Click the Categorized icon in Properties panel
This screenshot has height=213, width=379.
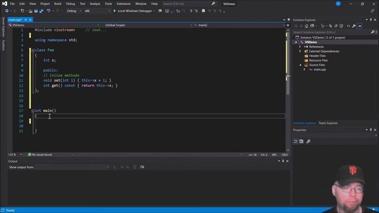tap(296, 141)
